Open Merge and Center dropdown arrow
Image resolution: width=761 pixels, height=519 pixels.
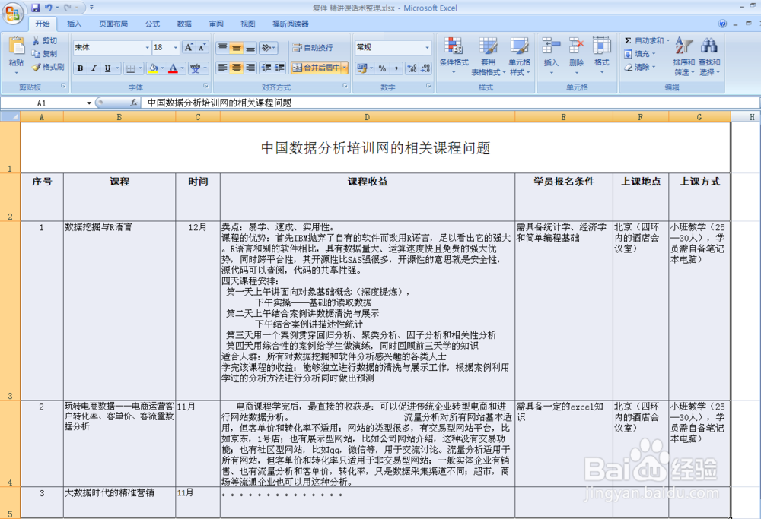click(345, 68)
